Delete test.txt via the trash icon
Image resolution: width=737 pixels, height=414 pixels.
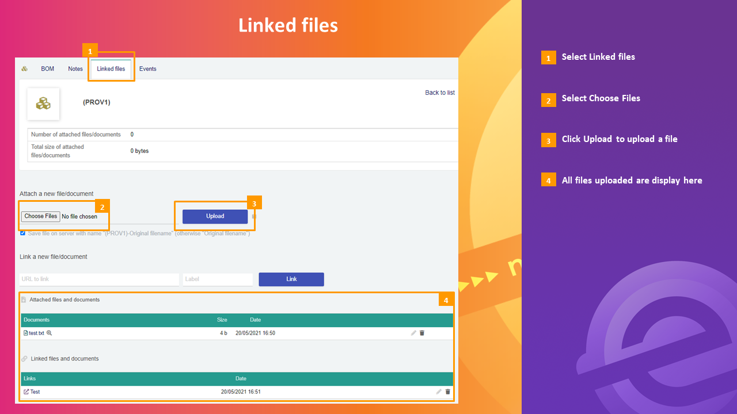[421, 333]
